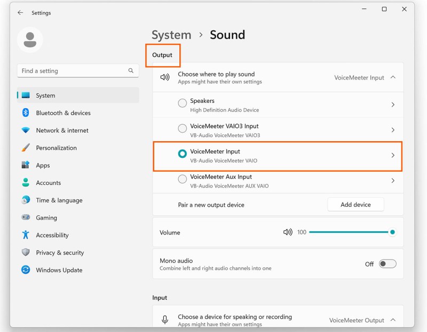Open Network & internet settings
427x332 pixels.
point(78,130)
